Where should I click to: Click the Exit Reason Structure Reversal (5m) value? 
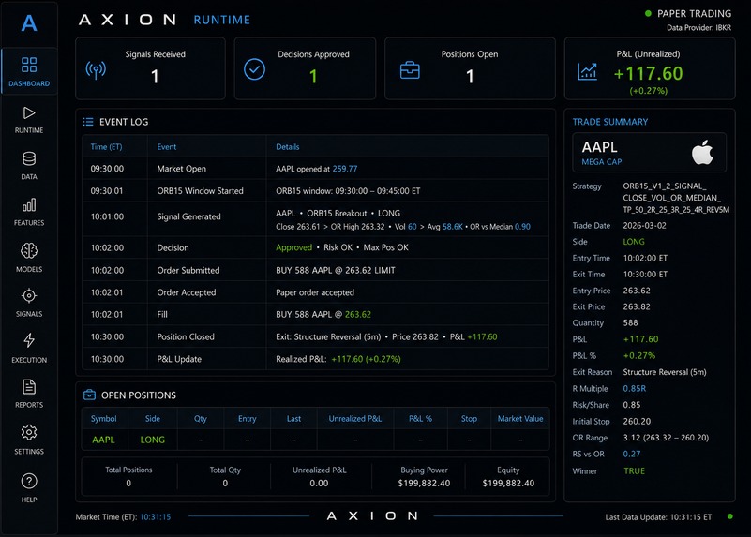coord(665,372)
